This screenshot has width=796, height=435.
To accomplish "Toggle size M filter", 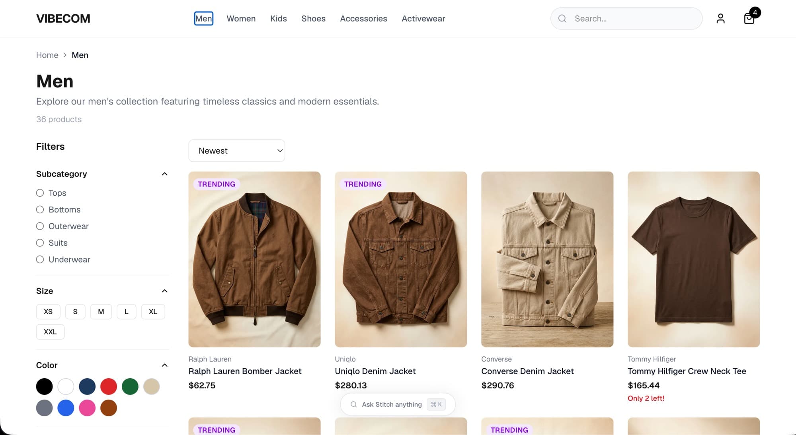I will (x=101, y=312).
